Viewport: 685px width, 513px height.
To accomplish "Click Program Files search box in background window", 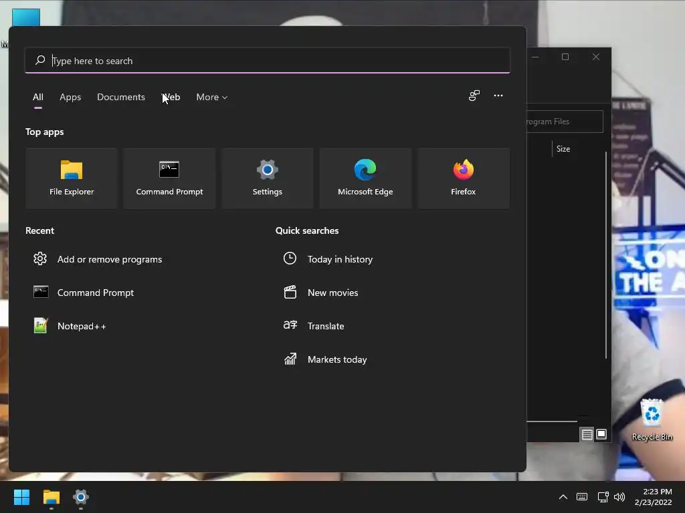I will coord(565,122).
